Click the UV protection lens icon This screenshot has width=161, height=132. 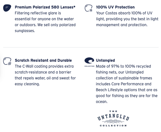pos(88,8)
